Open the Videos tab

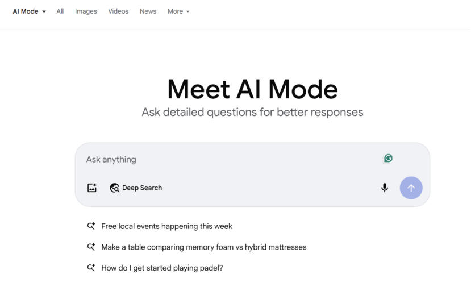pyautogui.click(x=118, y=11)
